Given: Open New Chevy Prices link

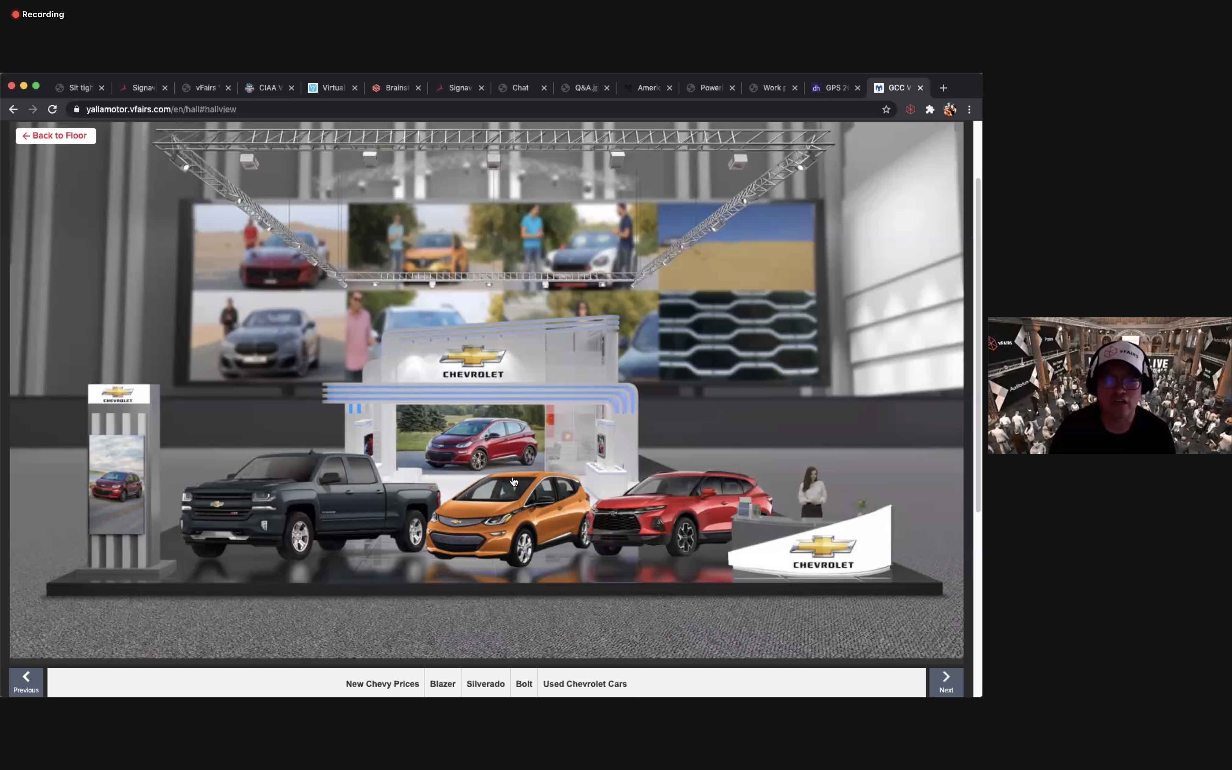Looking at the screenshot, I should (382, 684).
